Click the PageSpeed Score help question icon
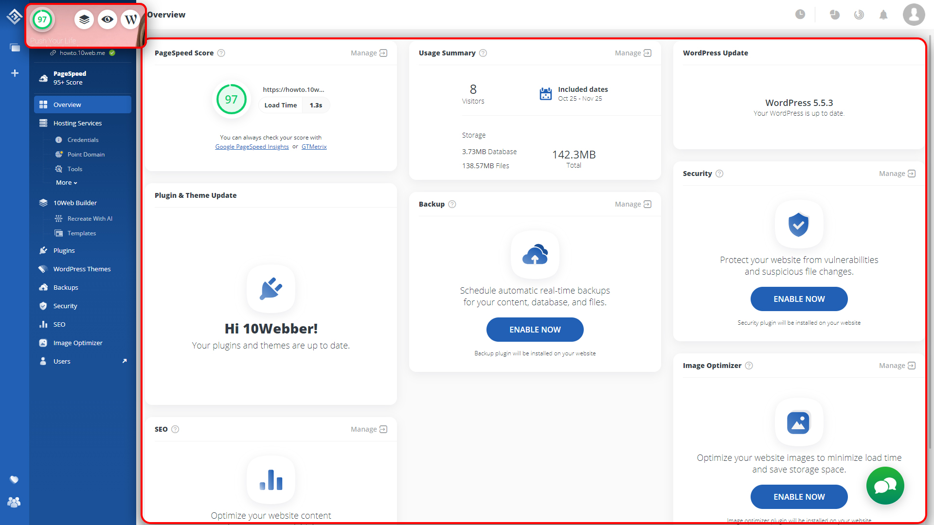934x525 pixels. tap(221, 53)
